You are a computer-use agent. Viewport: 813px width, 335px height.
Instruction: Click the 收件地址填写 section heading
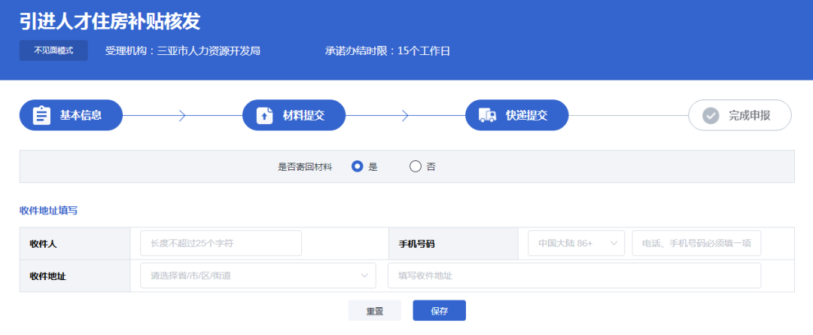(49, 211)
